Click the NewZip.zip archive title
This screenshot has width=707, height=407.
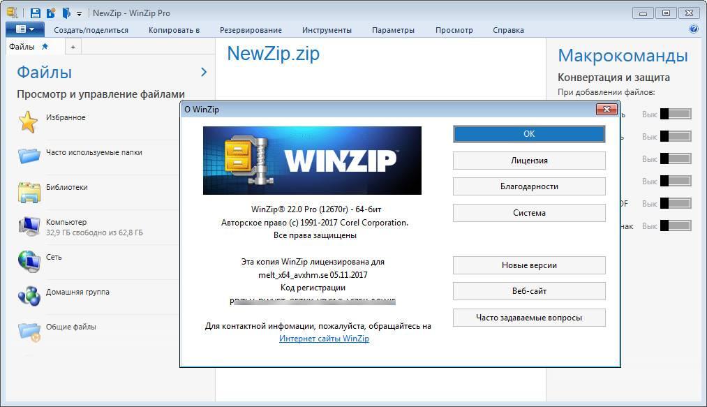coord(274,54)
